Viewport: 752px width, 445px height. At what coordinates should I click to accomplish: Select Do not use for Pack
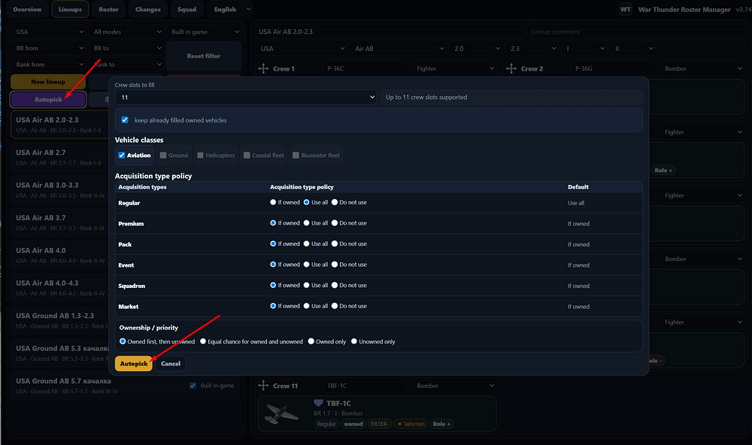point(335,244)
